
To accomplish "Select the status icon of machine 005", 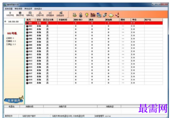I will pos(27,36).
